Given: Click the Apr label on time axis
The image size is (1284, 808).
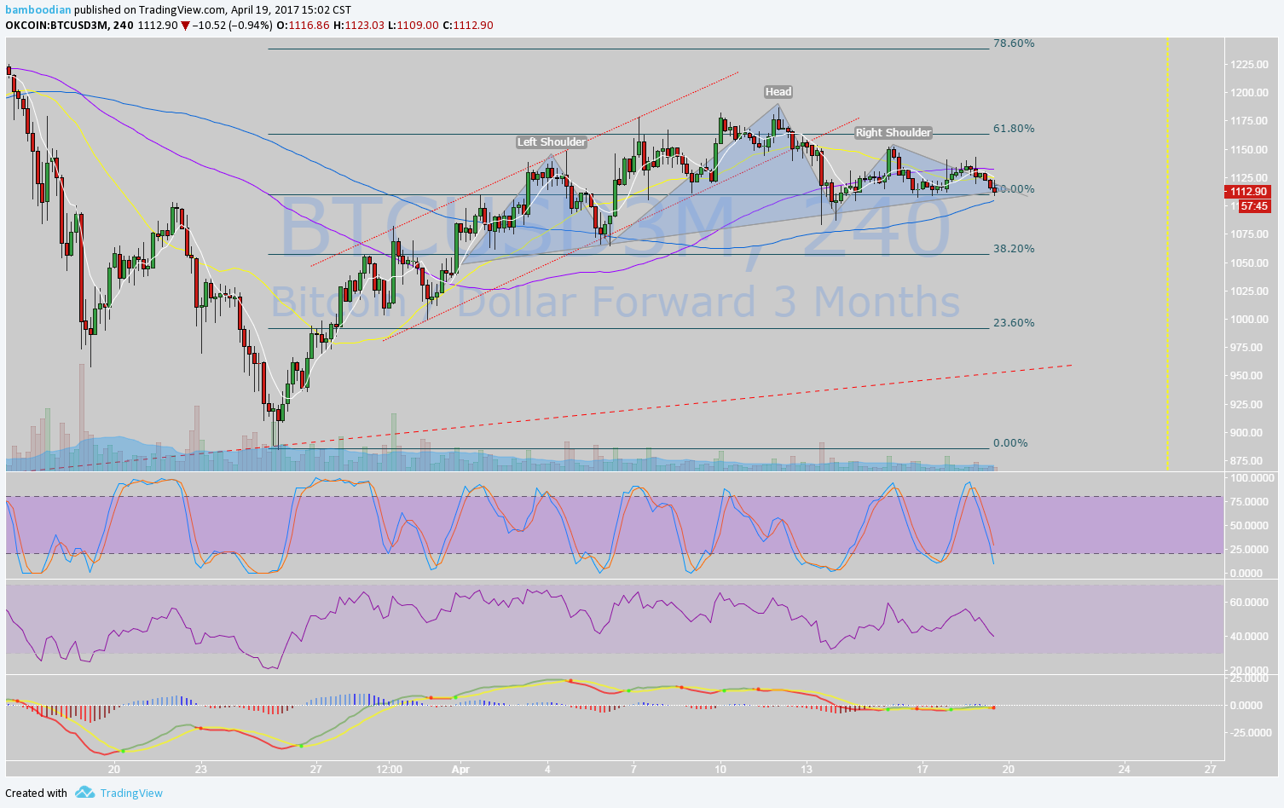Looking at the screenshot, I should point(460,768).
